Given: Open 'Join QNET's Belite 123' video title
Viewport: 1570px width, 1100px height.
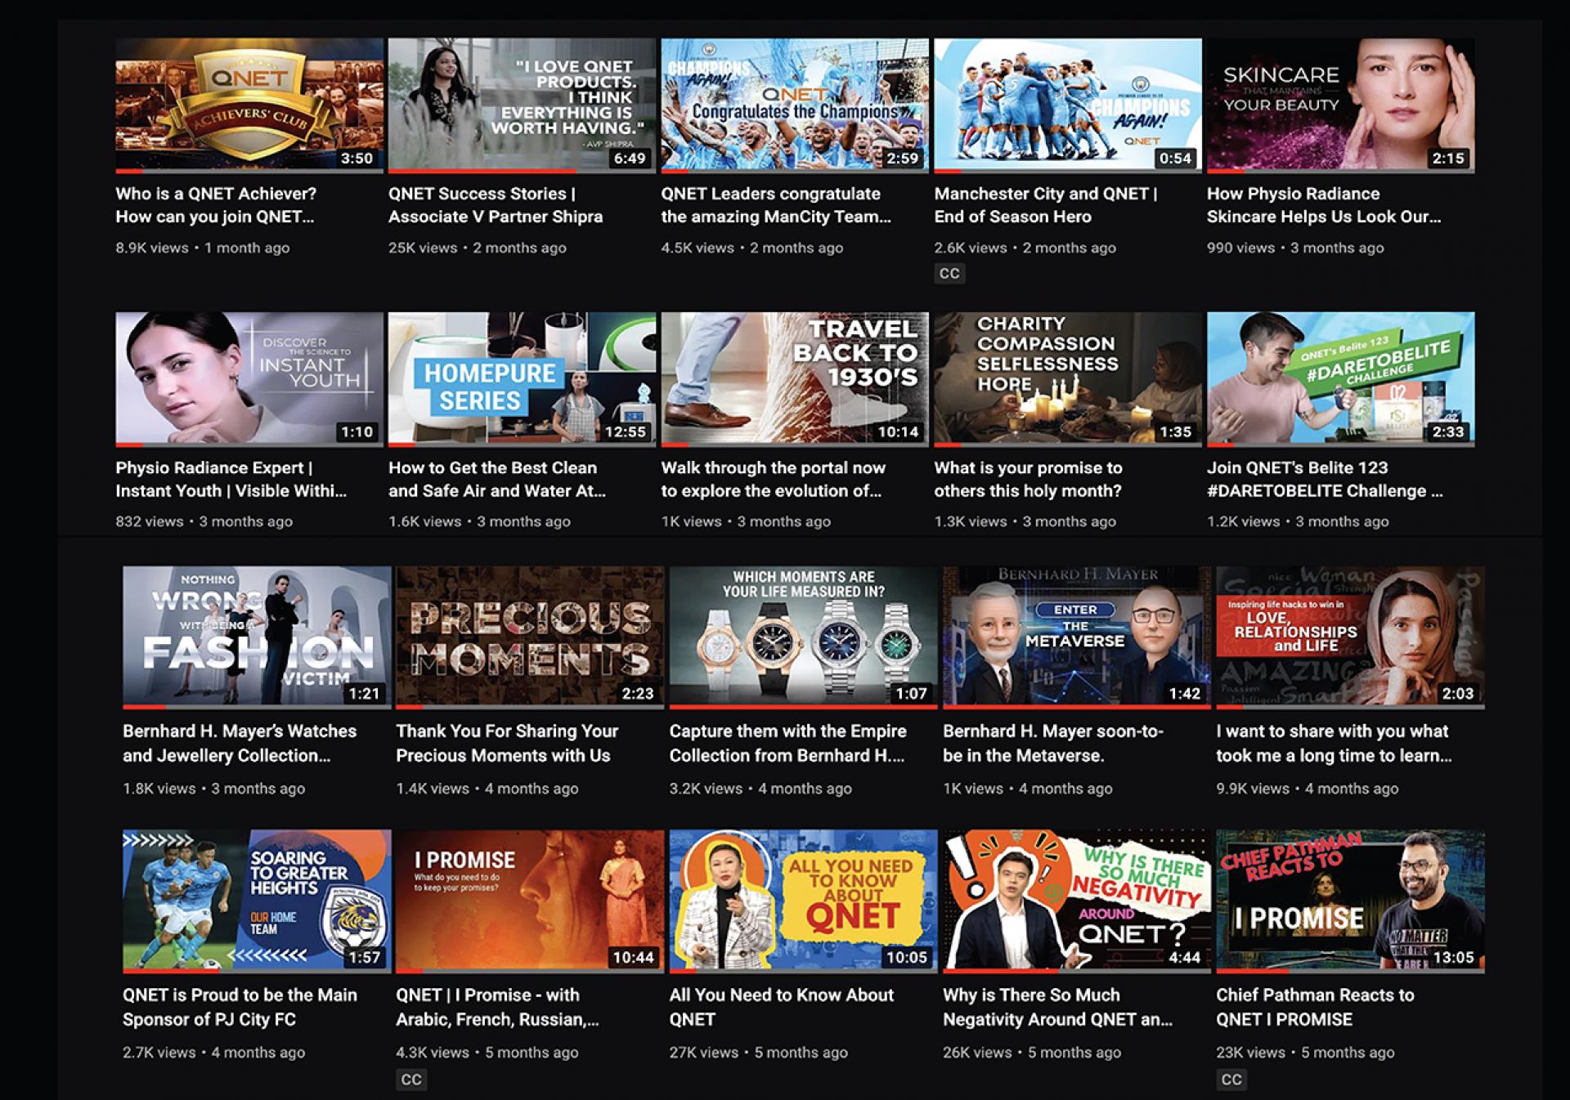Looking at the screenshot, I should 1326,479.
